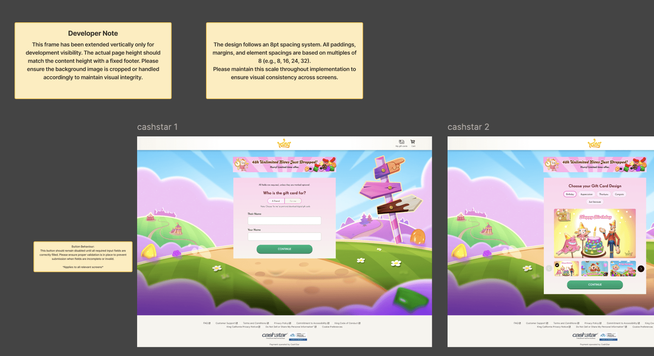Viewport: 654px width, 356px height.
Task: Open Privacy Policy link in cashstar 2 footer
Action: (593, 323)
